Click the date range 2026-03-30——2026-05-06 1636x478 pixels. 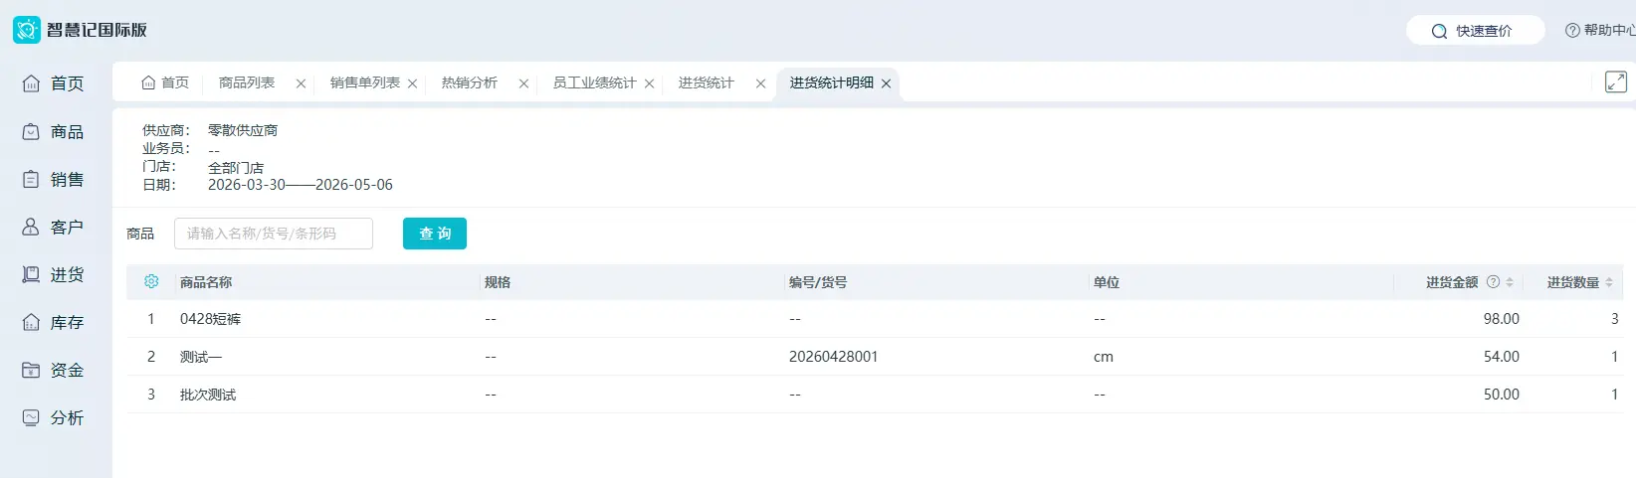pos(301,185)
